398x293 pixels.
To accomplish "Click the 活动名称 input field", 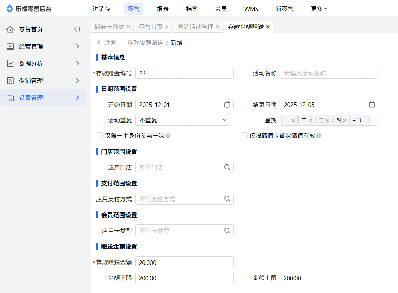I will click(329, 73).
